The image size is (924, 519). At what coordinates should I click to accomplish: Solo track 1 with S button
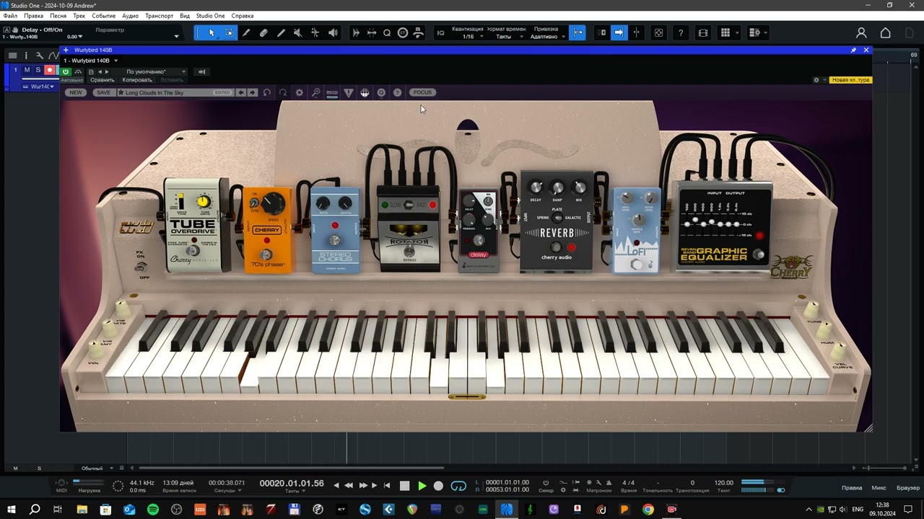coord(38,70)
